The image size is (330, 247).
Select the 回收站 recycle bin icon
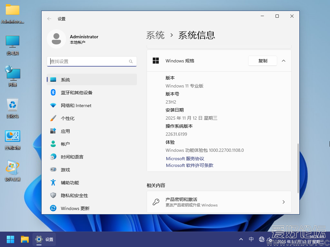tap(13, 108)
